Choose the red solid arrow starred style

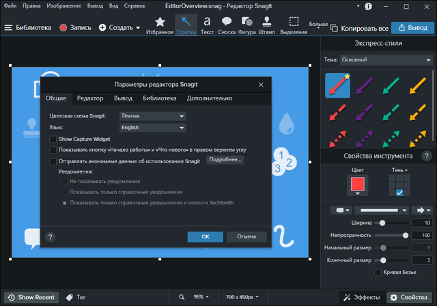(x=337, y=85)
